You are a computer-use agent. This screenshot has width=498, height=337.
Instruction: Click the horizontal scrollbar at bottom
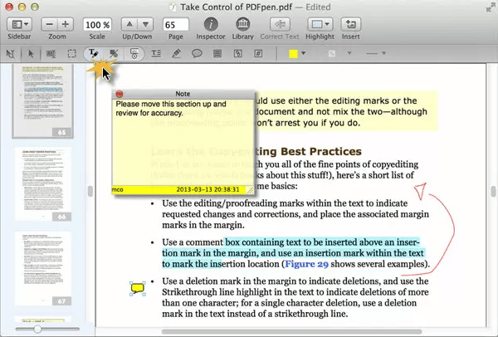coord(291,332)
